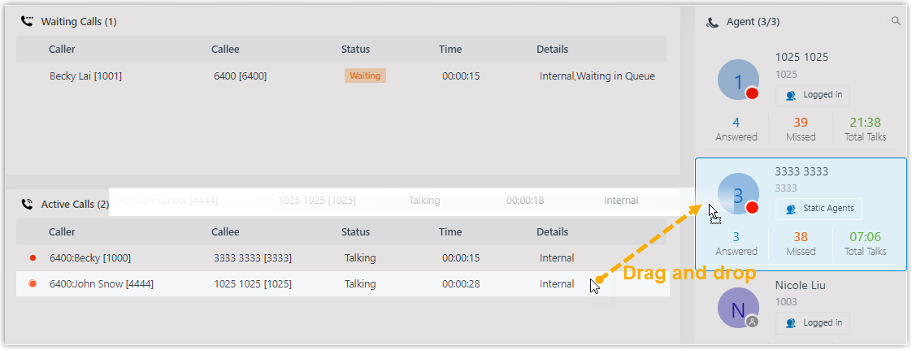Select active call with callee 3333 3333
The image size is (912, 350).
click(252, 258)
